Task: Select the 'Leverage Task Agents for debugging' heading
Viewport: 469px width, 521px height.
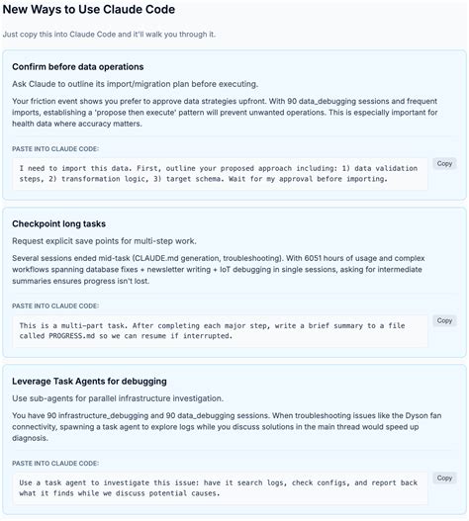Action: click(89, 382)
